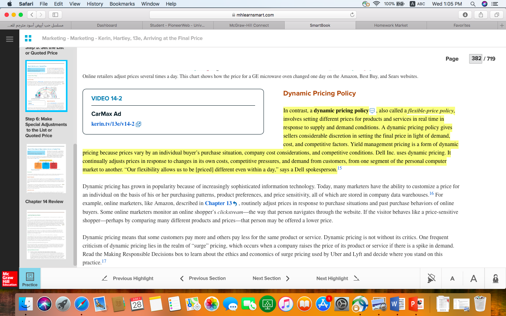Open Messages from the Dock

230,304
